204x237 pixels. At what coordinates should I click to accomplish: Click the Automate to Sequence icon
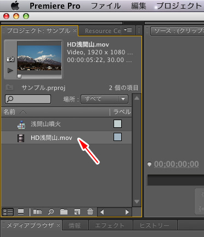pos(37,212)
